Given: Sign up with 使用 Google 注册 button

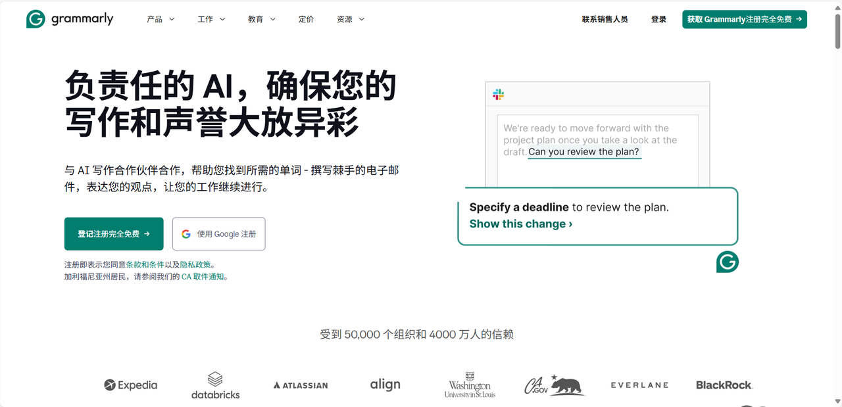Looking at the screenshot, I should (x=219, y=234).
